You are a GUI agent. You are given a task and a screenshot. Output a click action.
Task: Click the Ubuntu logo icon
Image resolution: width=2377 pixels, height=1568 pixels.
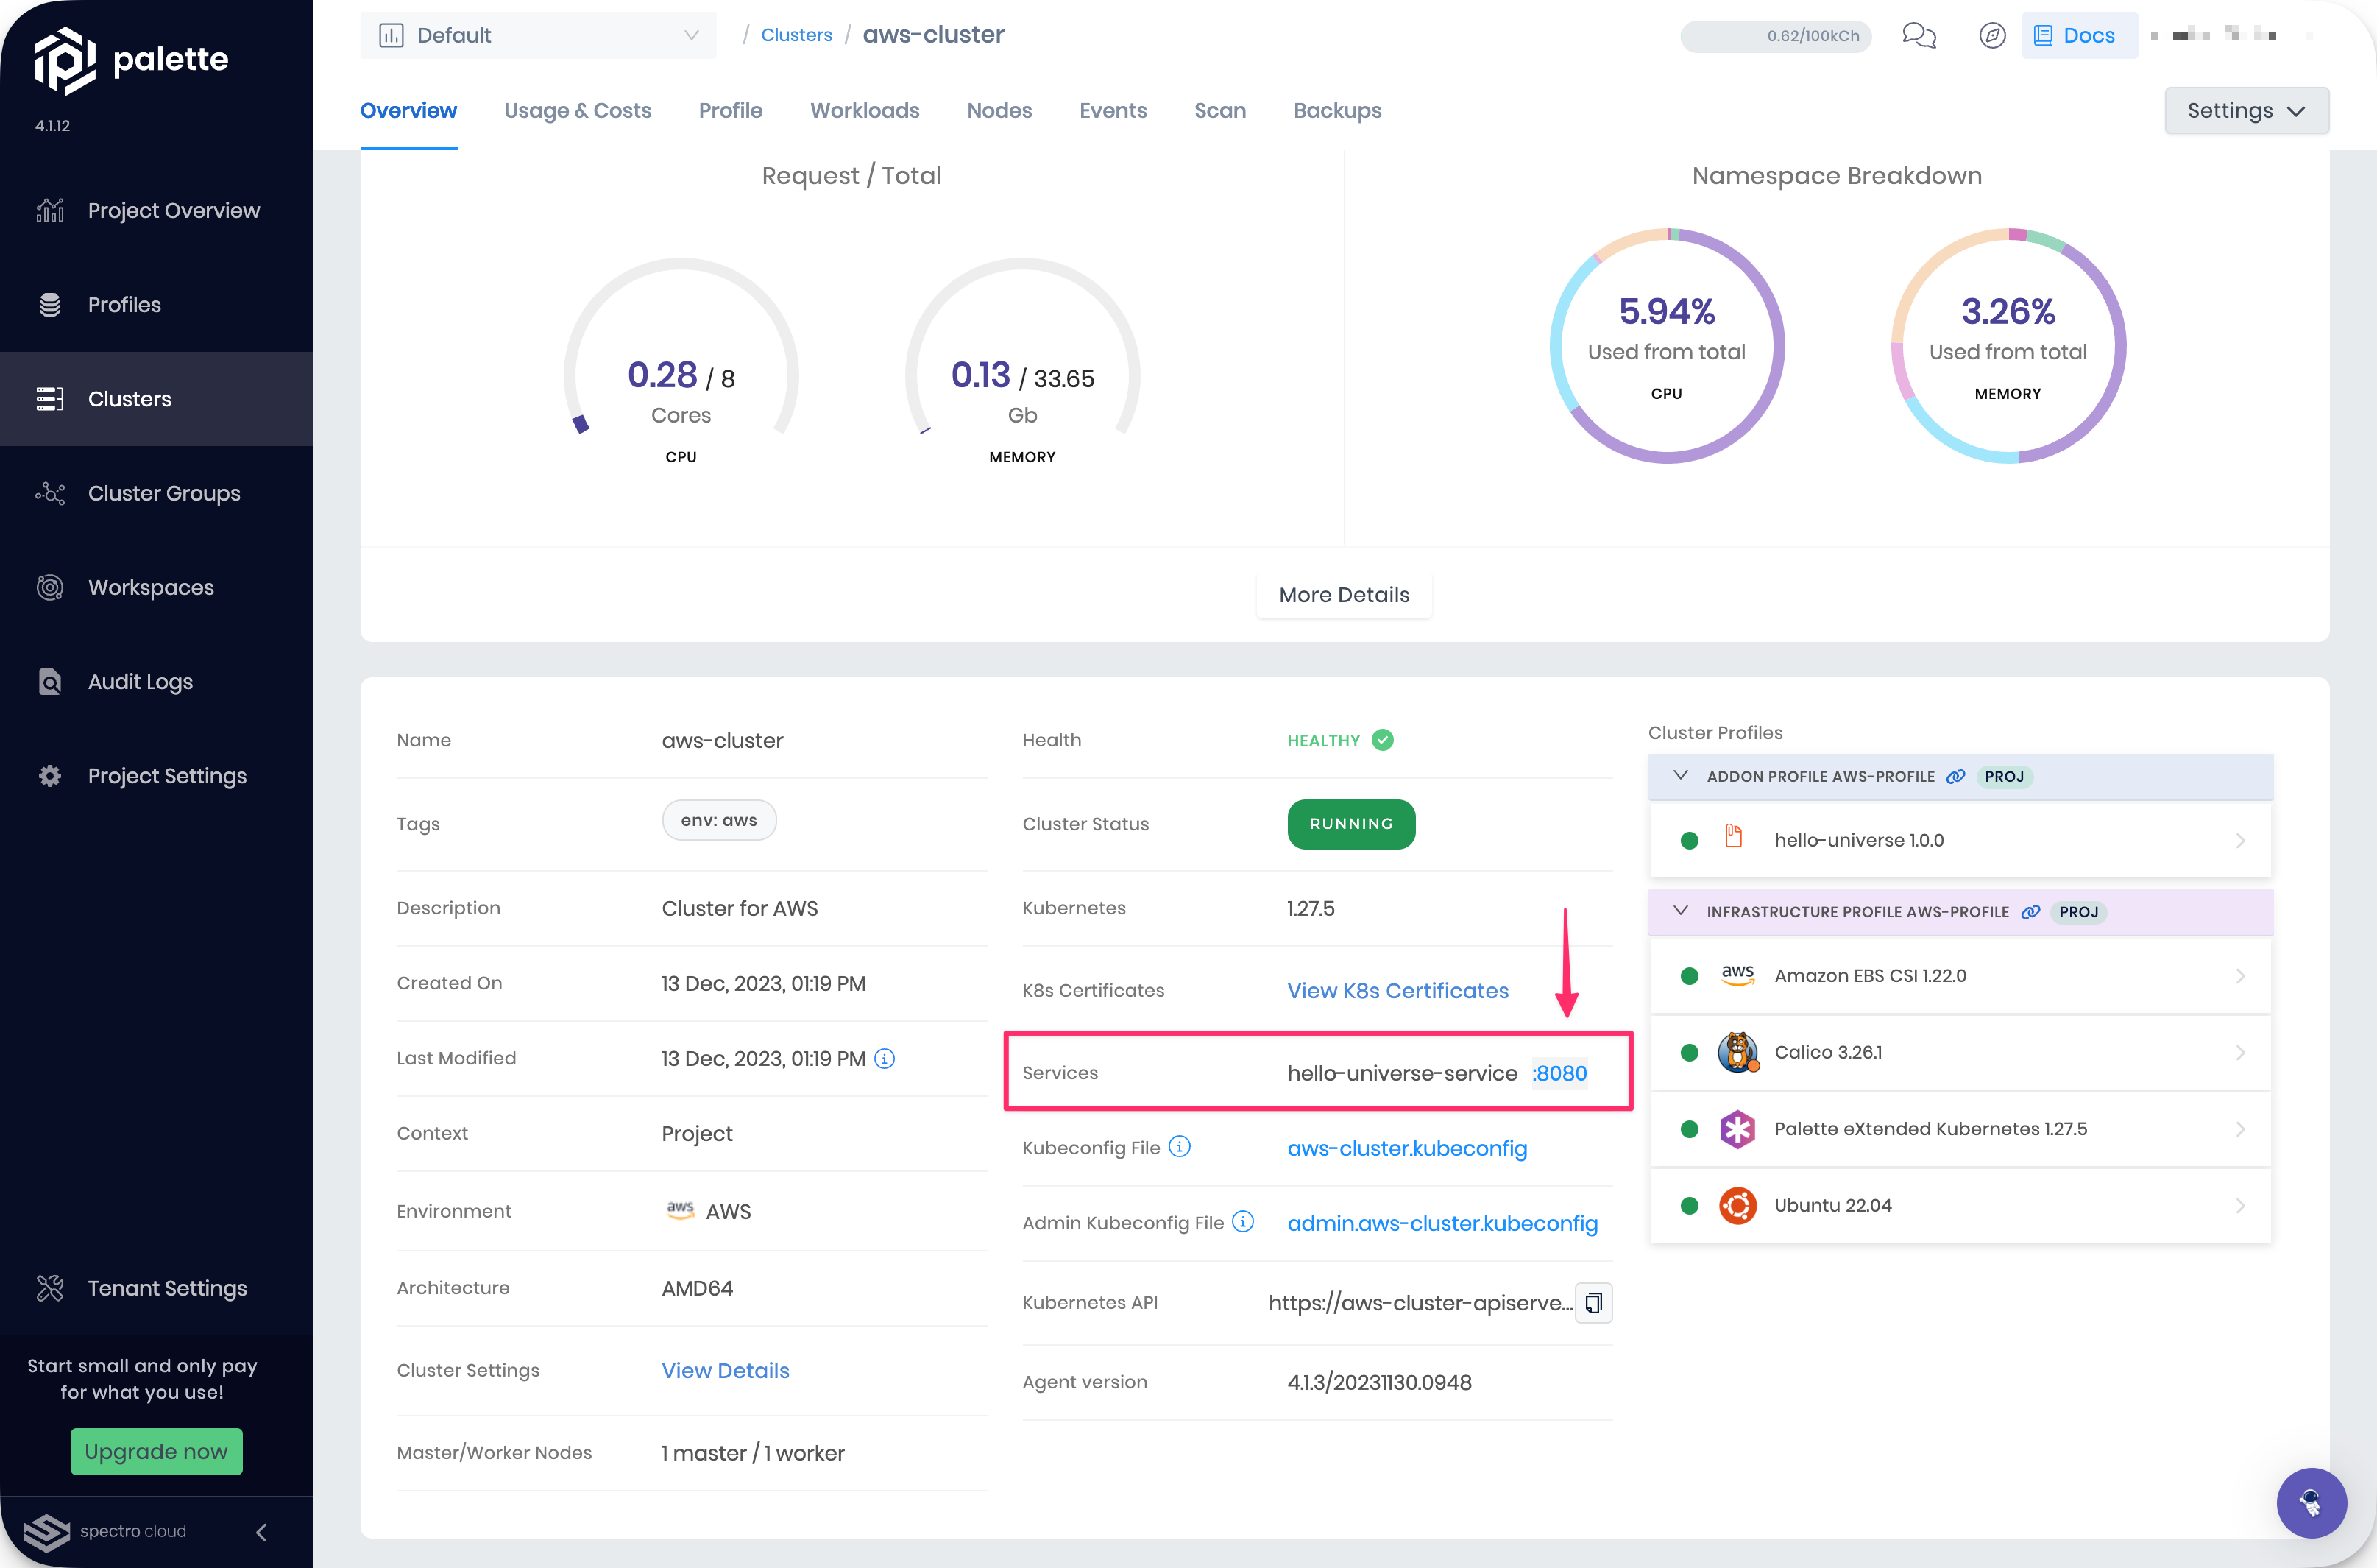pyautogui.click(x=1737, y=1205)
